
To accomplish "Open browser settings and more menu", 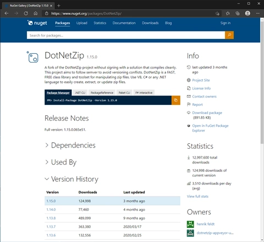I will (x=258, y=13).
